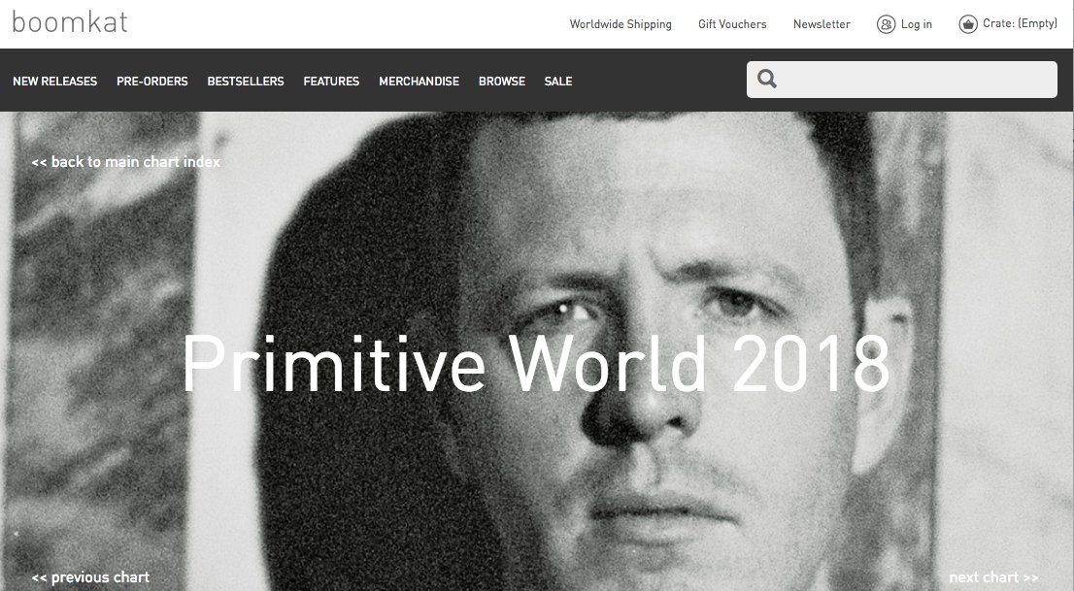
Task: Open the Gift Vouchers link
Action: 732,24
